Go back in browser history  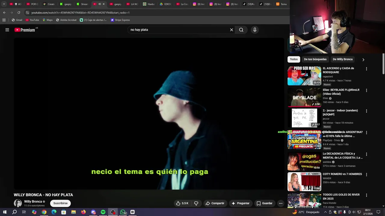click(x=4, y=13)
